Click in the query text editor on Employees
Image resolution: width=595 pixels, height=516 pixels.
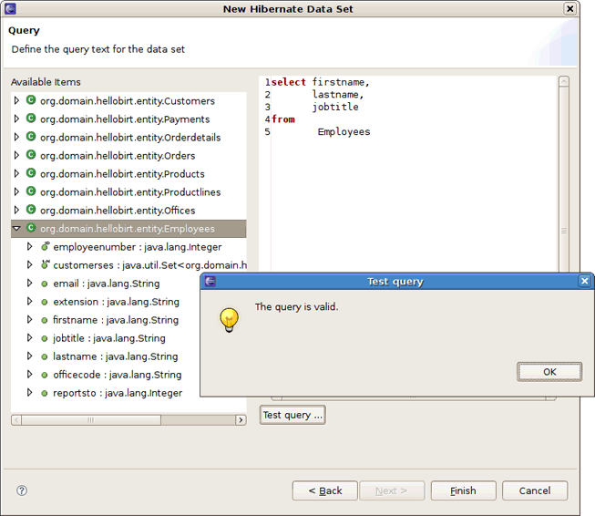click(344, 132)
